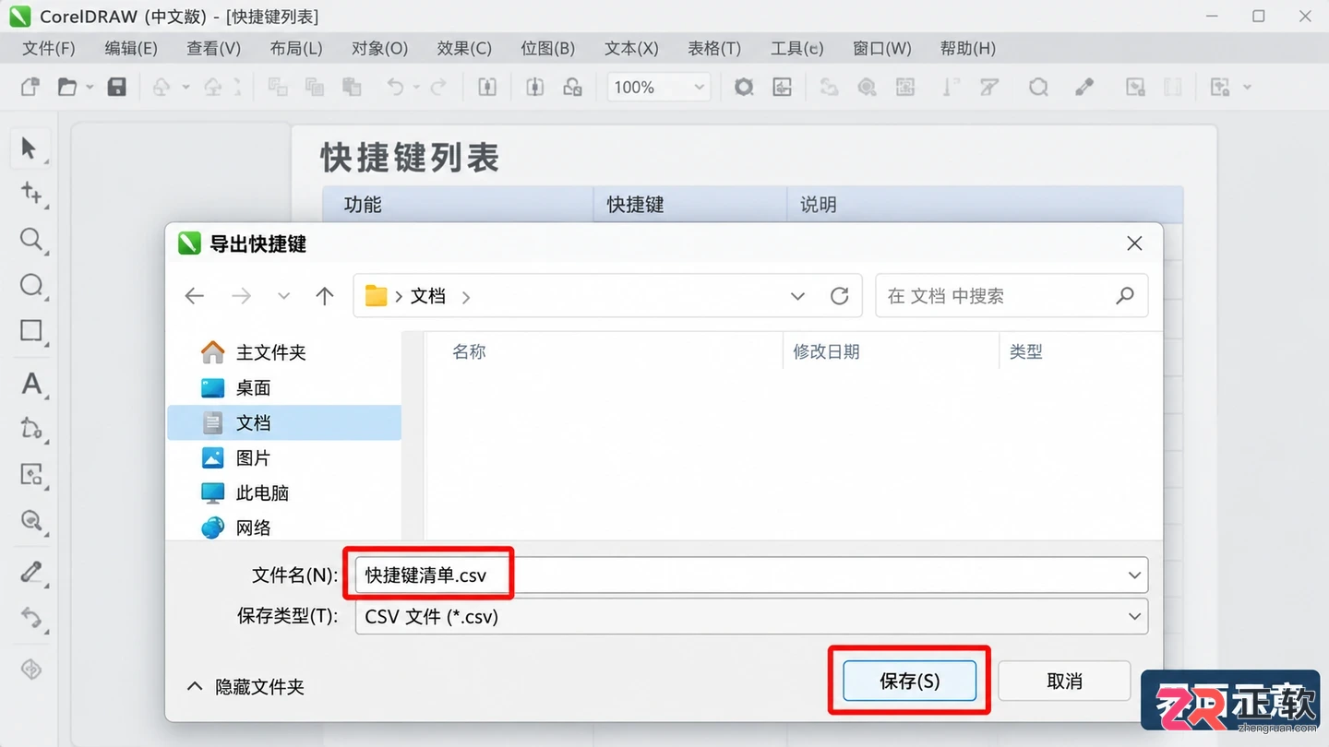Open recent locations chevron in dialog
Viewport: 1329px width, 747px height.
point(284,296)
